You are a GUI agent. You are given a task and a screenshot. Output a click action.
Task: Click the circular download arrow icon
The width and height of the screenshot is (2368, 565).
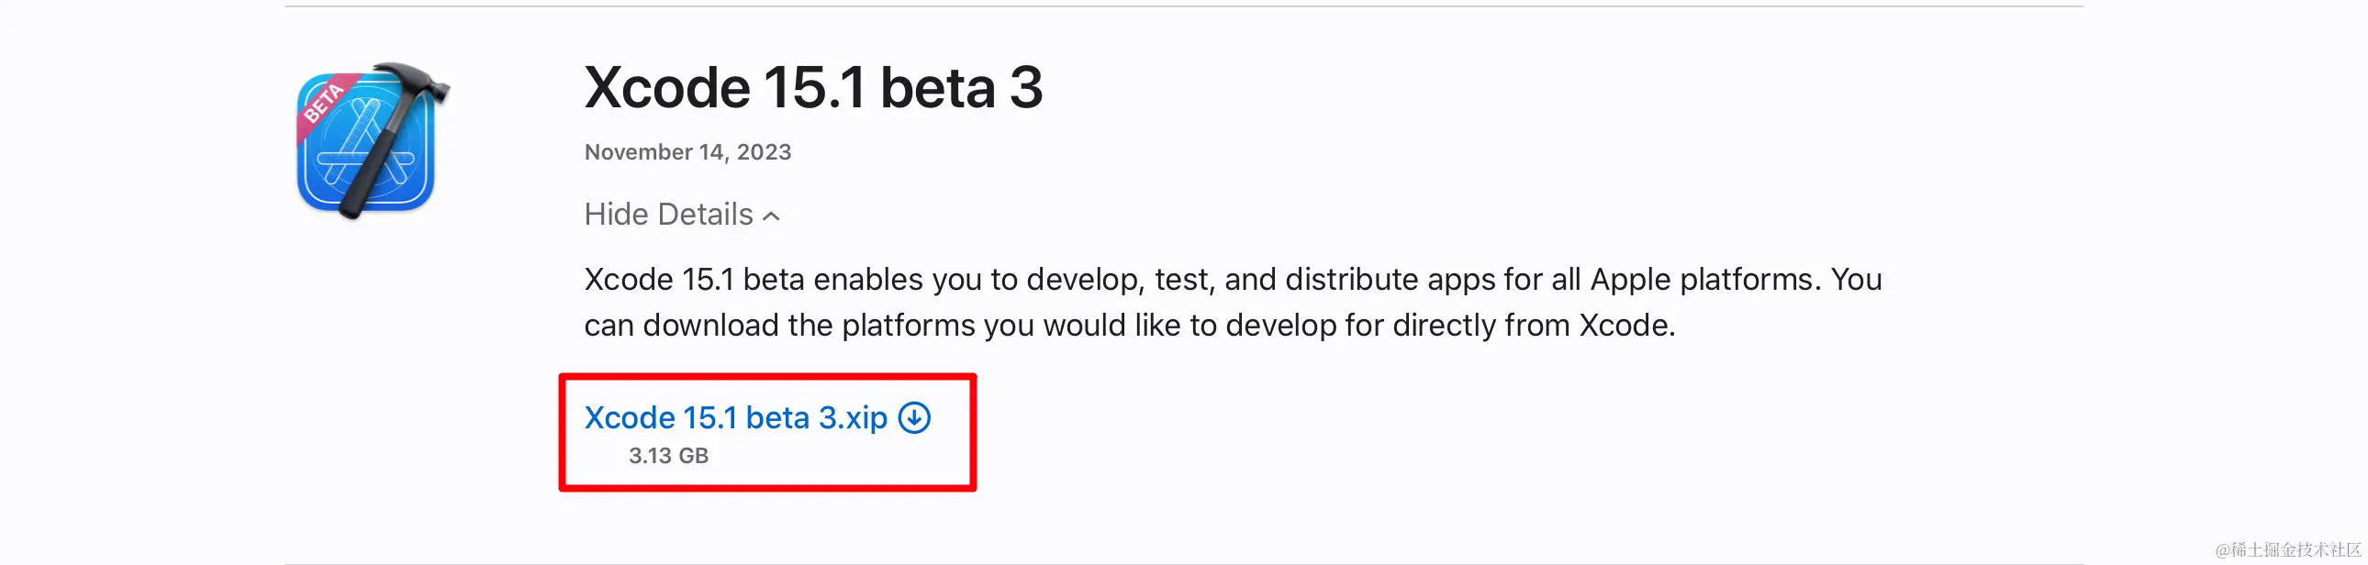pyautogui.click(x=914, y=418)
